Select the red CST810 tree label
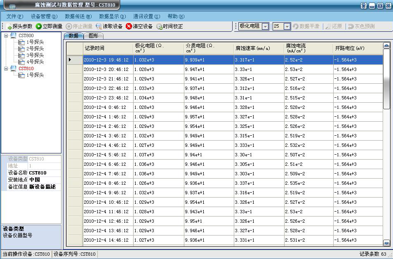 coord(26,68)
